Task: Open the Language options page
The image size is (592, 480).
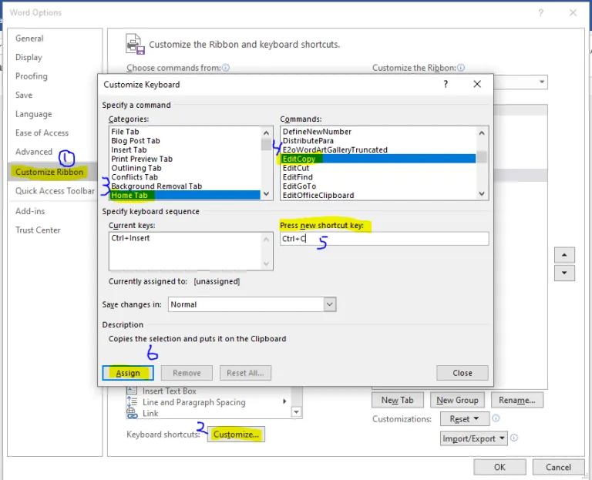Action: [34, 114]
